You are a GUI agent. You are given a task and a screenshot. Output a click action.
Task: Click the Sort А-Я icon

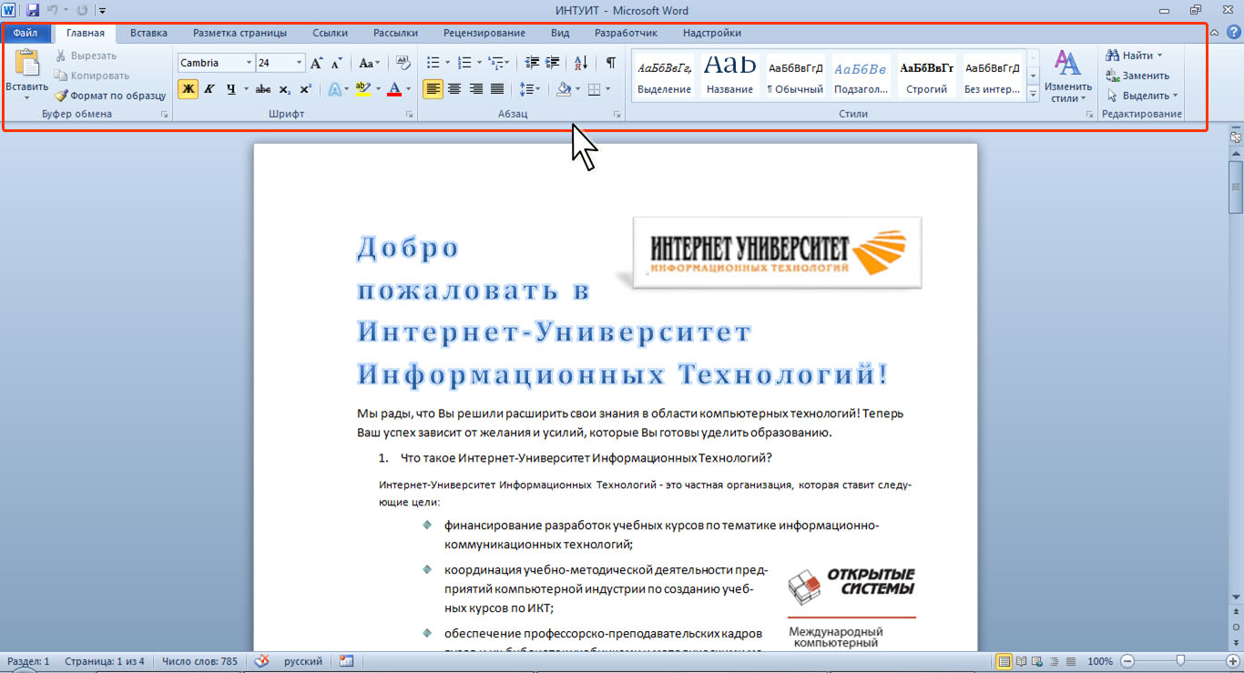(581, 63)
